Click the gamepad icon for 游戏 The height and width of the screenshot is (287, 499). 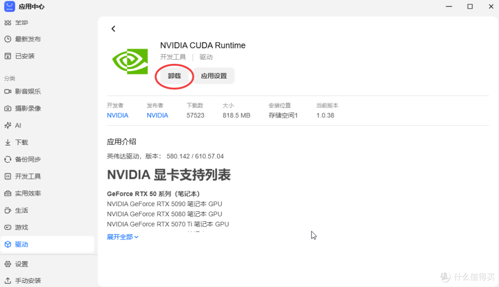pyautogui.click(x=8, y=227)
